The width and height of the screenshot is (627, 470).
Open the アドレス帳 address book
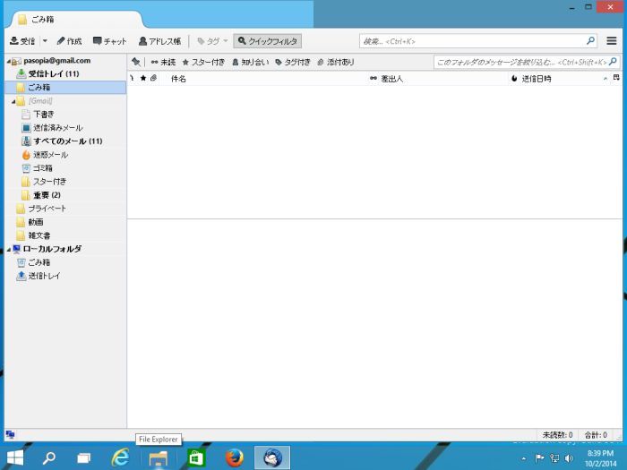point(159,41)
